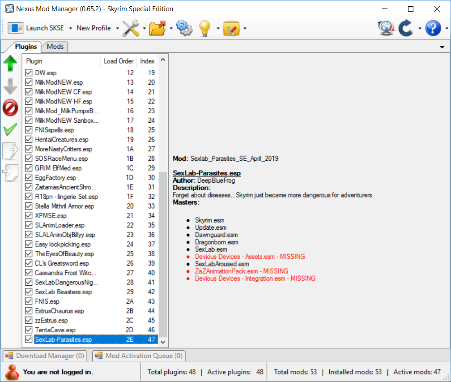The image size is (451, 382).
Task: Expand the help icon dropdown arrow
Action: coord(447,28)
